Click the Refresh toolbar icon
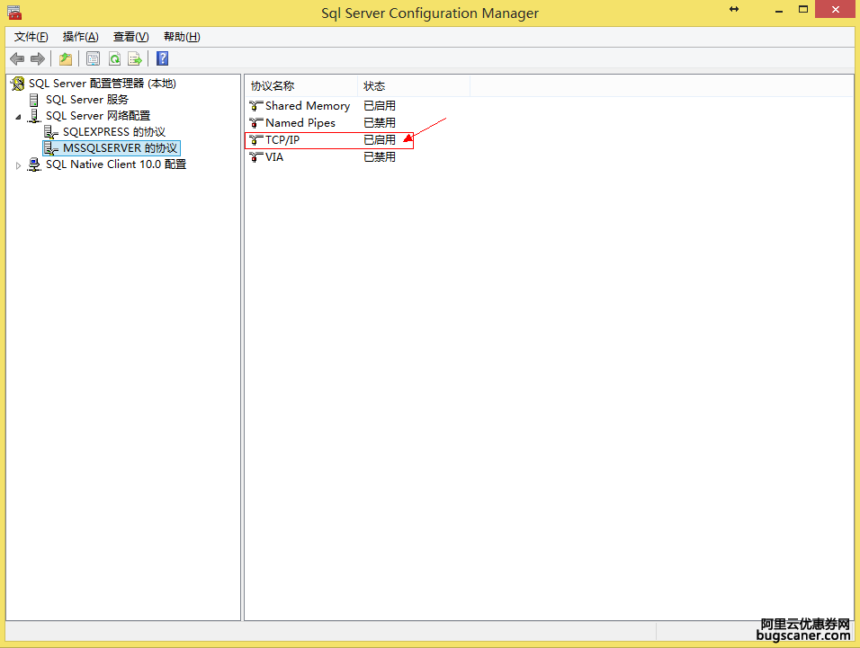 (x=114, y=58)
